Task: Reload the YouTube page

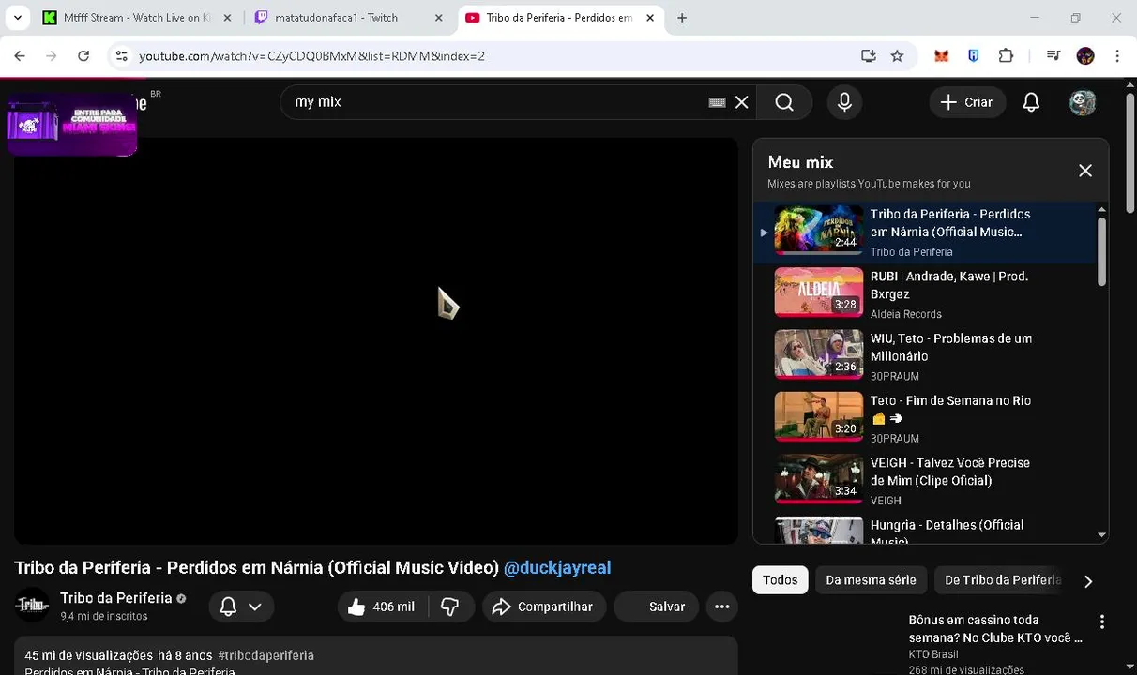Action: (83, 56)
